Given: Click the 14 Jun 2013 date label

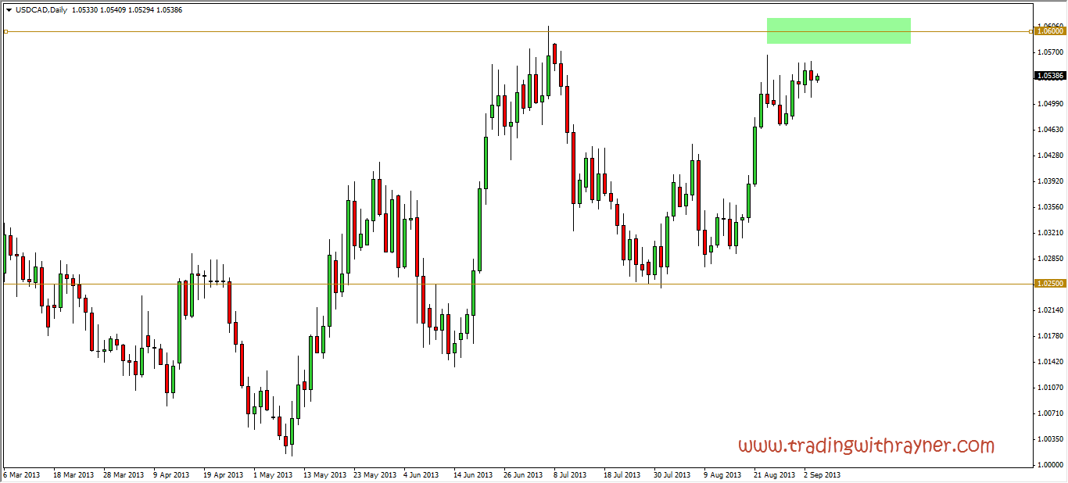Looking at the screenshot, I should (474, 474).
